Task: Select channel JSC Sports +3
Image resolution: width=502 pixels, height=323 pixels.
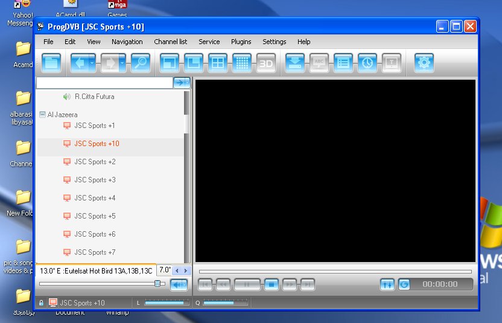Action: [x=95, y=180]
